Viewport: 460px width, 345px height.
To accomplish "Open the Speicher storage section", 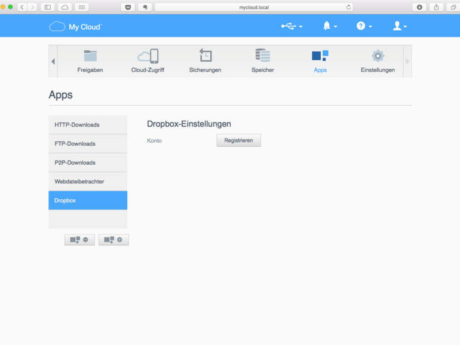I will [x=263, y=61].
